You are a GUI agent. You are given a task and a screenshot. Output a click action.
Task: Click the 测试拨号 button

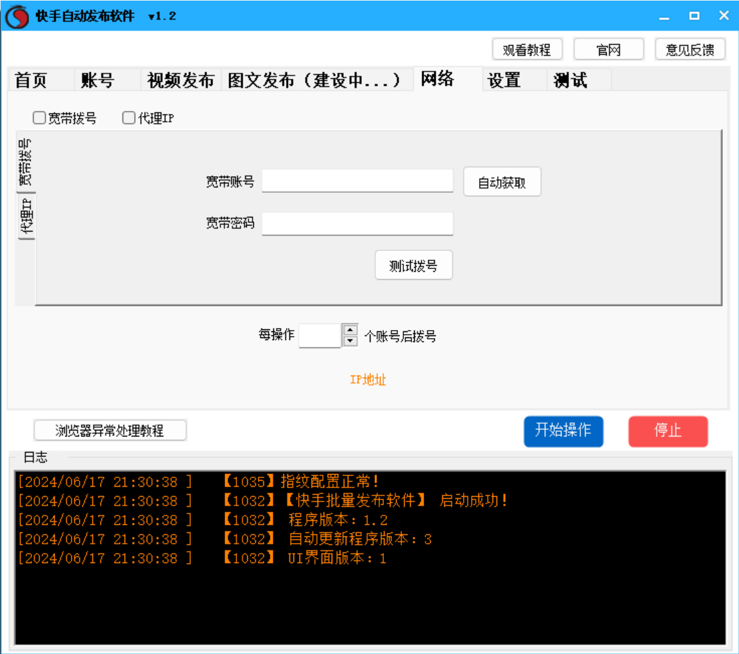413,266
